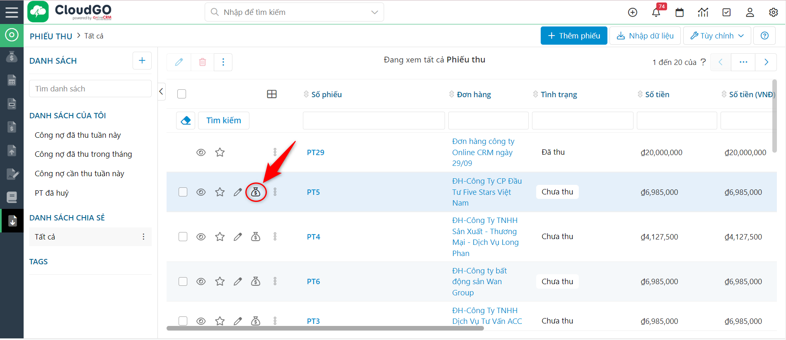The height and width of the screenshot is (340, 786).
Task: Select the 'Công nợ đã thu tuần này' list
Action: click(78, 135)
